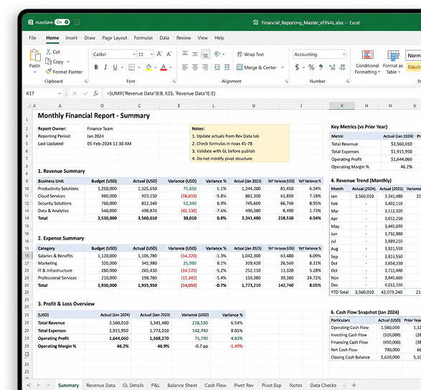Select the column K header
The image size is (421, 390).
pyautogui.click(x=342, y=106)
